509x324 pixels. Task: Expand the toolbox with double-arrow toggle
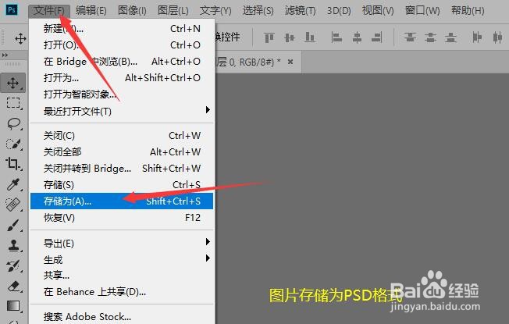[5, 55]
